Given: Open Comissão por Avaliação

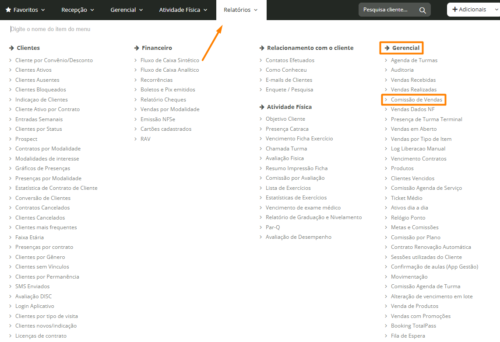Looking at the screenshot, I should click(x=295, y=178).
